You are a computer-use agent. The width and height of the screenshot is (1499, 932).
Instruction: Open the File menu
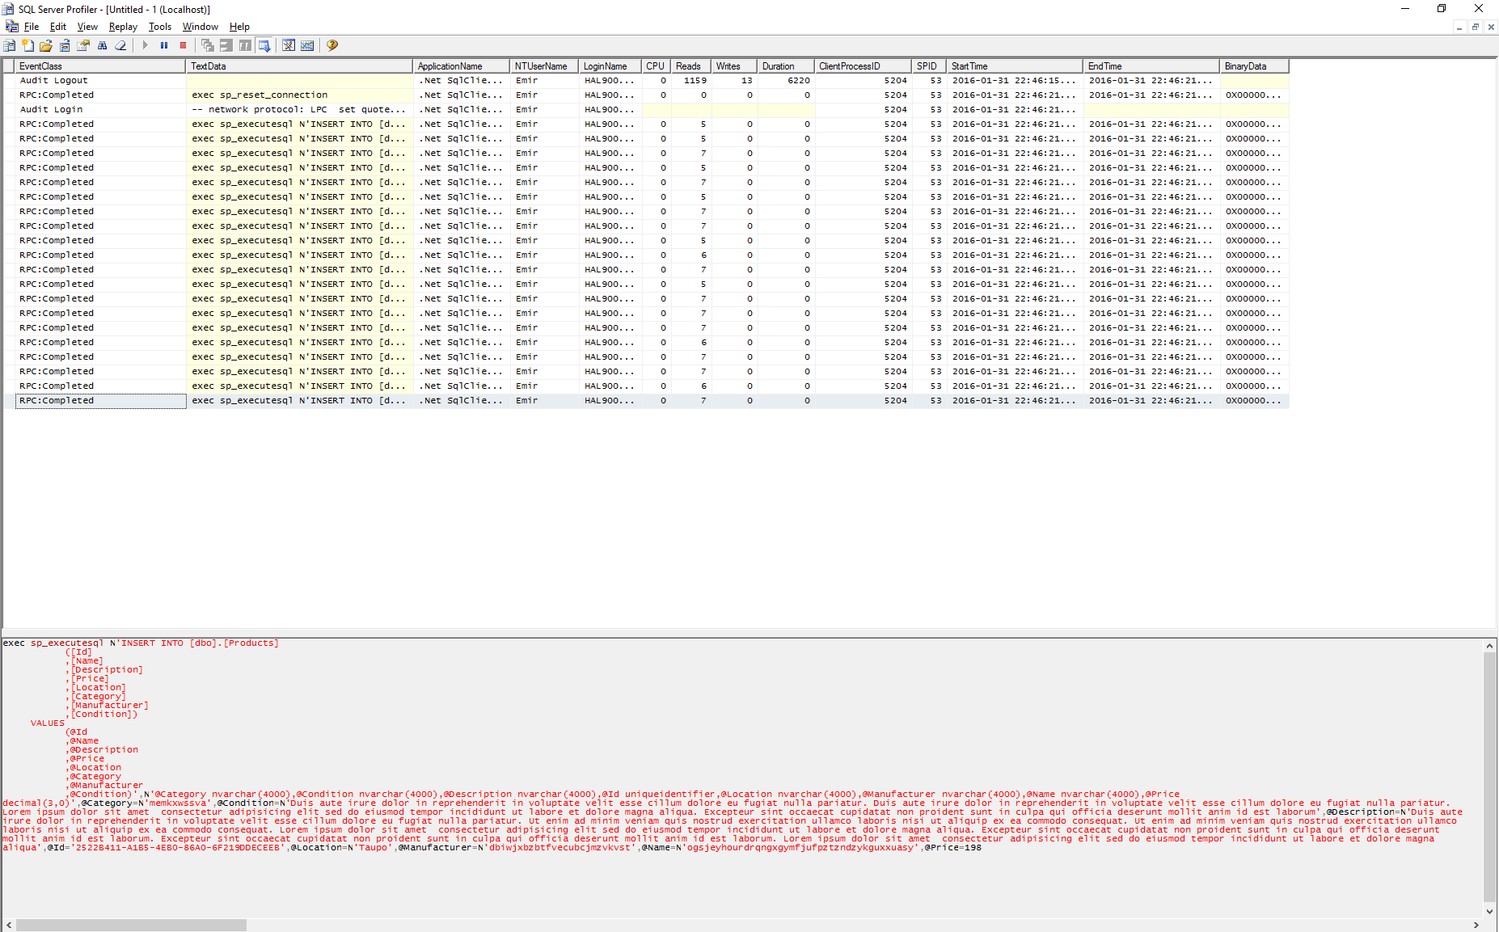click(32, 27)
